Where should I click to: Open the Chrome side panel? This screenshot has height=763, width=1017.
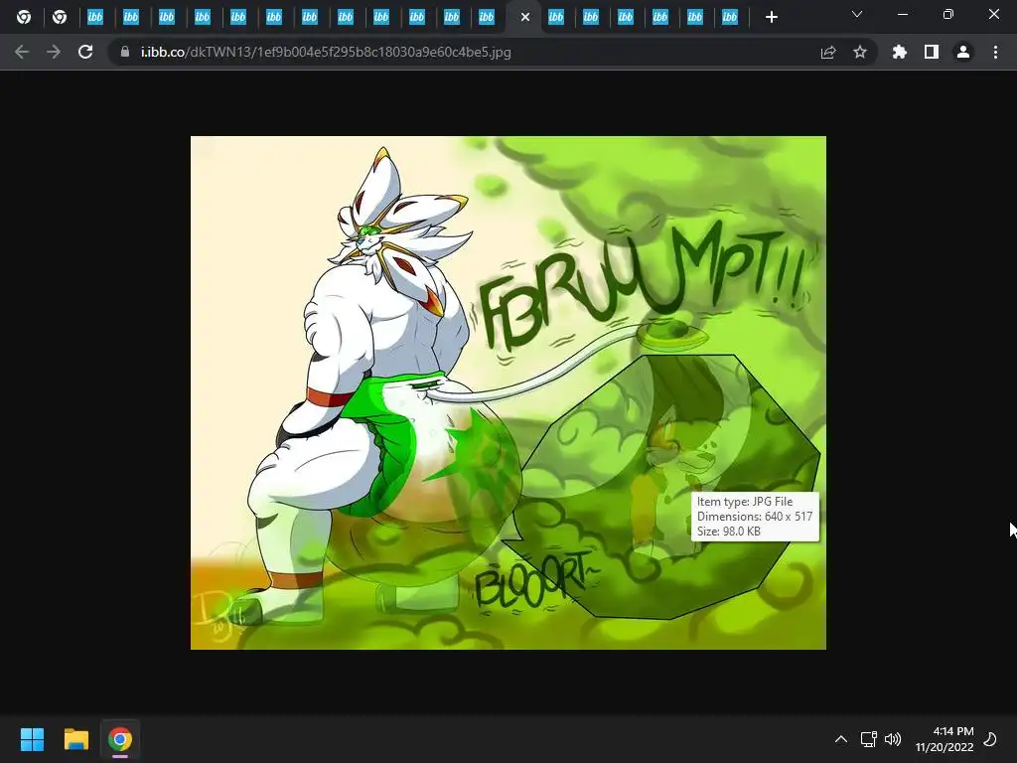tap(932, 52)
